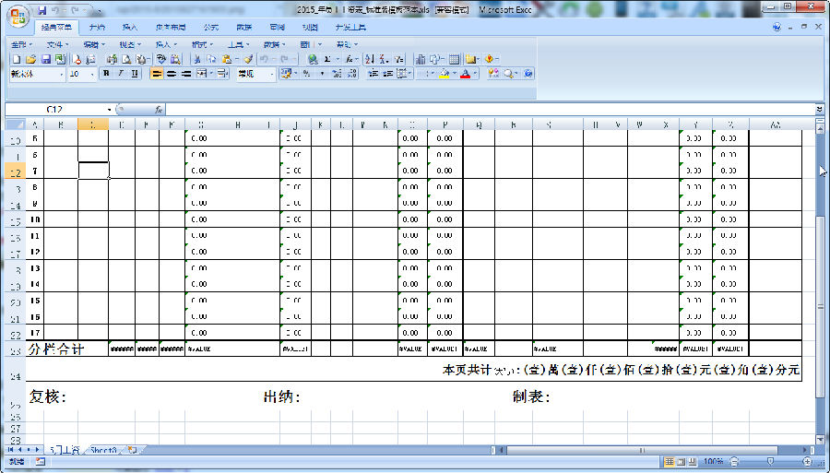This screenshot has height=473, width=830.
Task: Create a new blank workbook
Action: (x=17, y=59)
